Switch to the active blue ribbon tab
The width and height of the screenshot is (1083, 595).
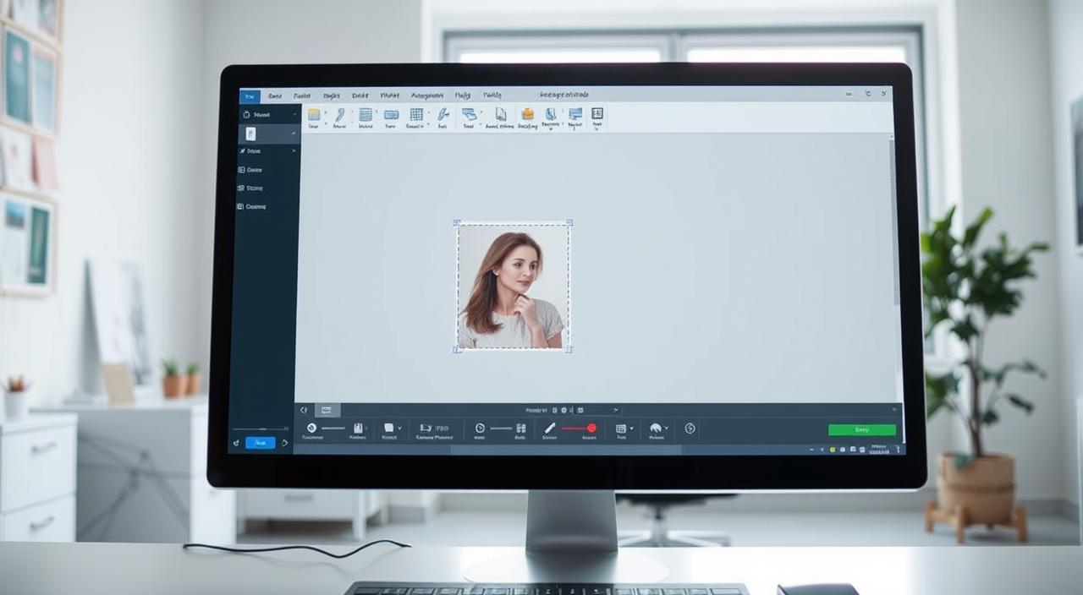(250, 96)
